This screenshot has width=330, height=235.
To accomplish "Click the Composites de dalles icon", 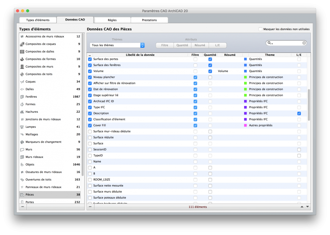I will click(22, 52).
